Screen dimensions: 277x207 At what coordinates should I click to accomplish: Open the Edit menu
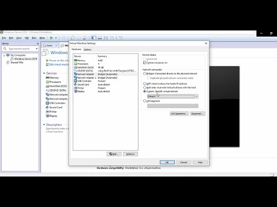tap(11, 38)
